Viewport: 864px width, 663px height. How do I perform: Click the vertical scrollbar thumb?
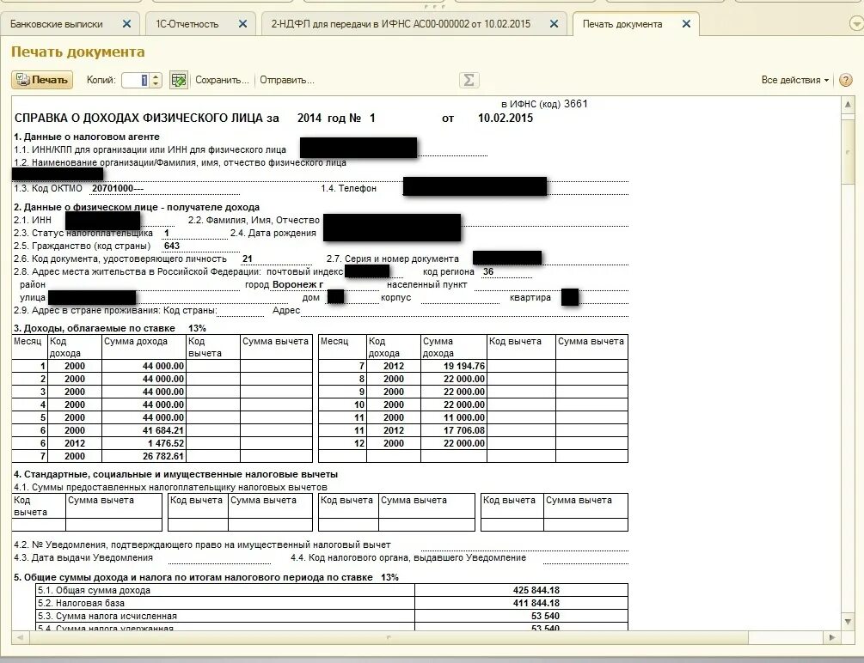(848, 150)
